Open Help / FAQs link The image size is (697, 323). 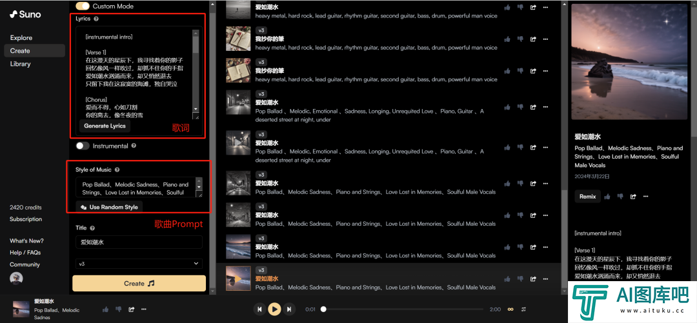[25, 252]
